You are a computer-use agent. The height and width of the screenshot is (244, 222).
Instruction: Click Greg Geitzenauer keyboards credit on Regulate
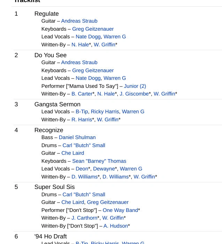pyautogui.click(x=93, y=29)
